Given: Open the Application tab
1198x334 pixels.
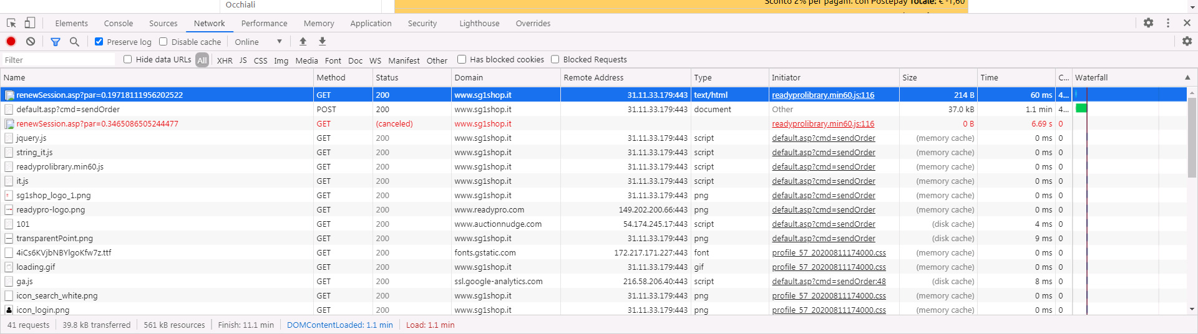Looking at the screenshot, I should (371, 24).
